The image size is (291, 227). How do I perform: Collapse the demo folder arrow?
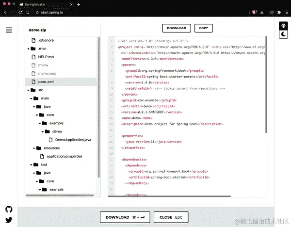coord(43,131)
